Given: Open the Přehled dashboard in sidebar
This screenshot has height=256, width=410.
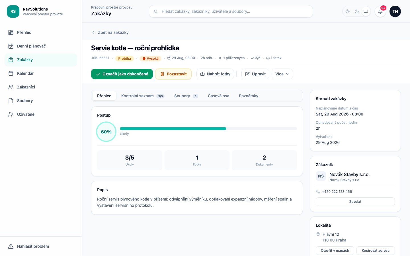Looking at the screenshot, I should (x=41, y=32).
